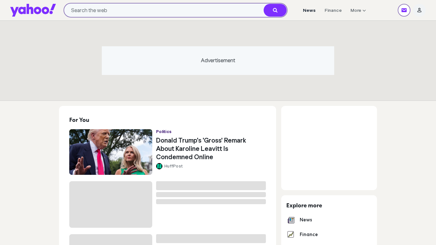This screenshot has width=436, height=245.
Task: Open Yahoo Mail via the envelope icon
Action: coord(404,10)
